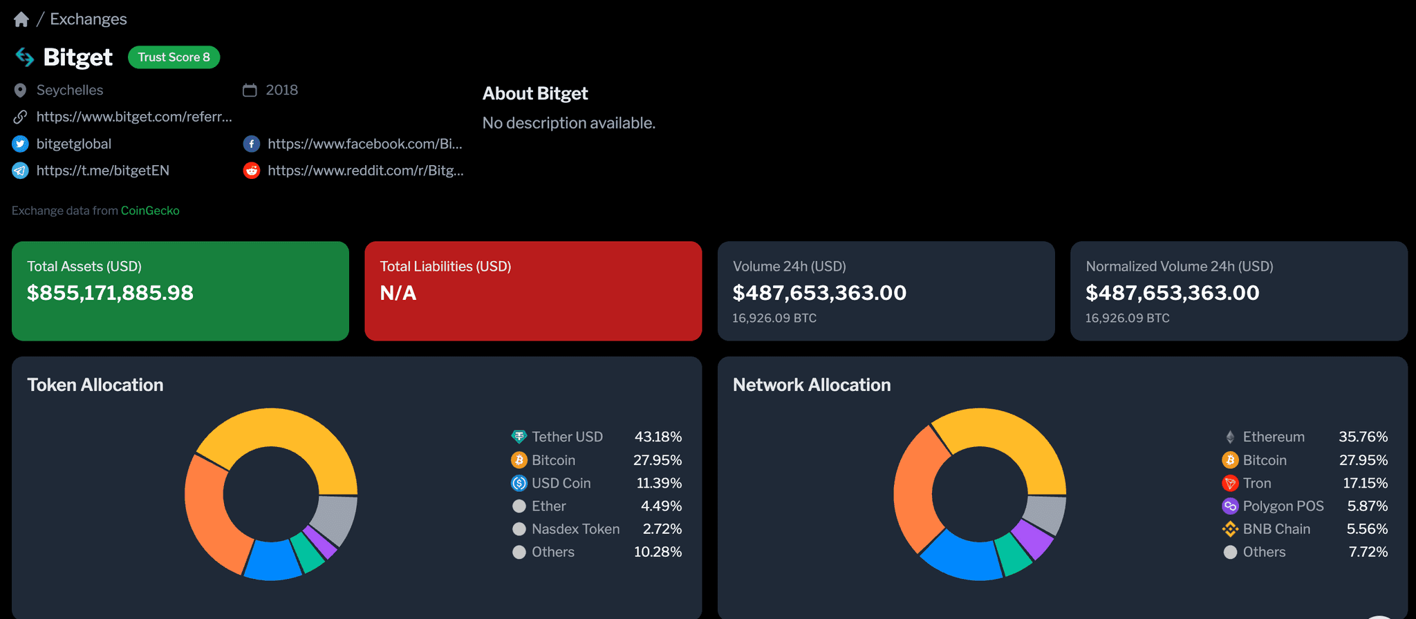The height and width of the screenshot is (619, 1416).
Task: Open the CoinGecko data source link
Action: pos(150,211)
